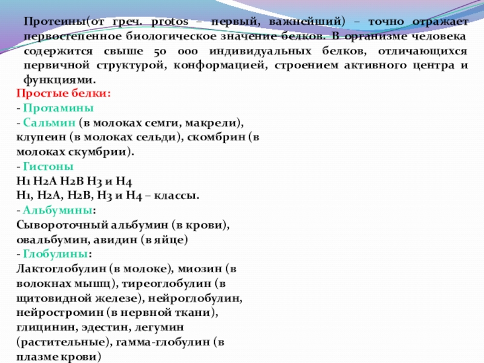Select the green heading 'Глобулины'
The width and height of the screenshot is (484, 363).
[x=56, y=254]
